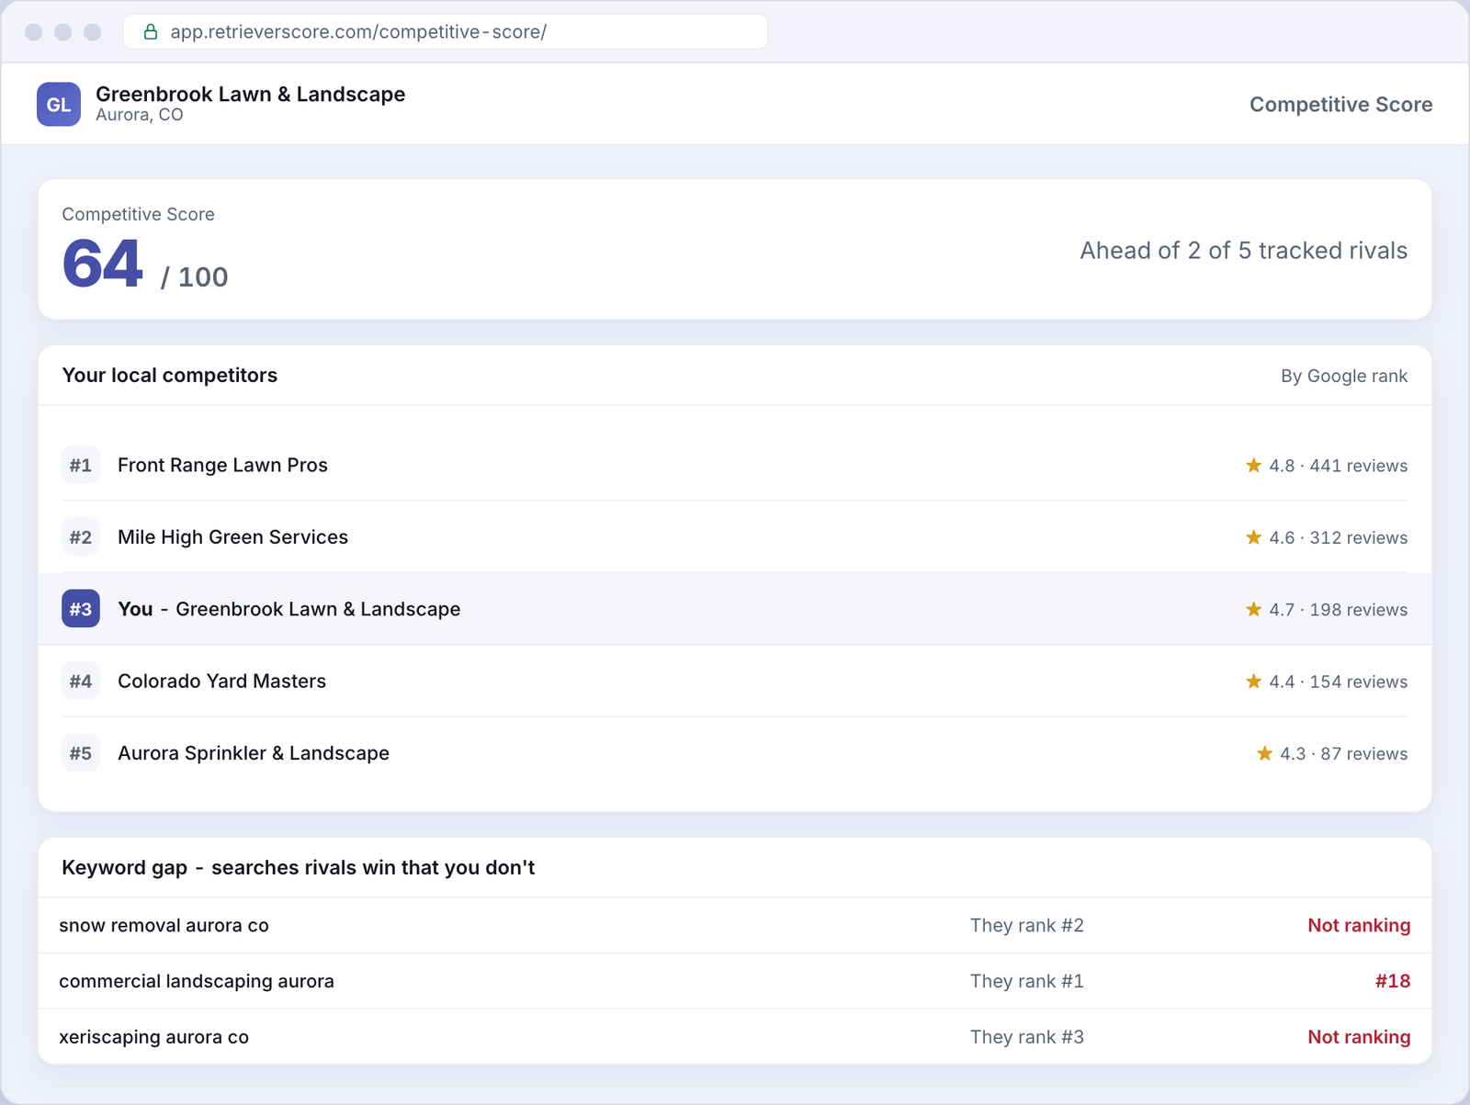
Task: Click the lock icon in address bar
Action: 151,32
